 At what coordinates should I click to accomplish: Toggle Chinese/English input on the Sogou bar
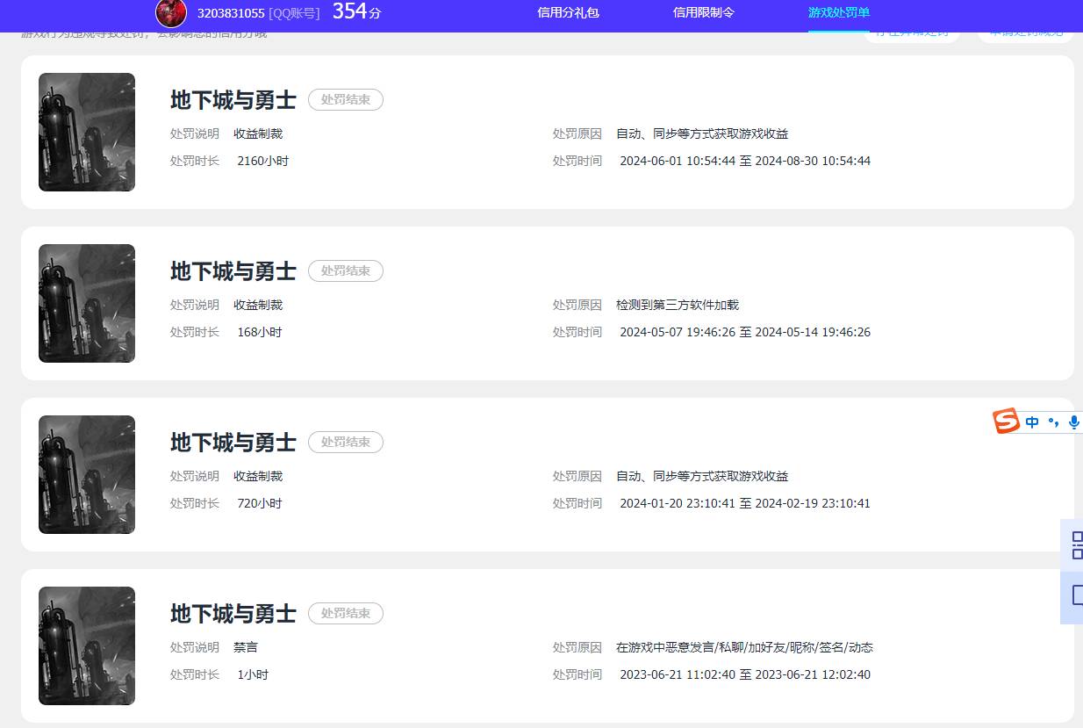click(1031, 422)
